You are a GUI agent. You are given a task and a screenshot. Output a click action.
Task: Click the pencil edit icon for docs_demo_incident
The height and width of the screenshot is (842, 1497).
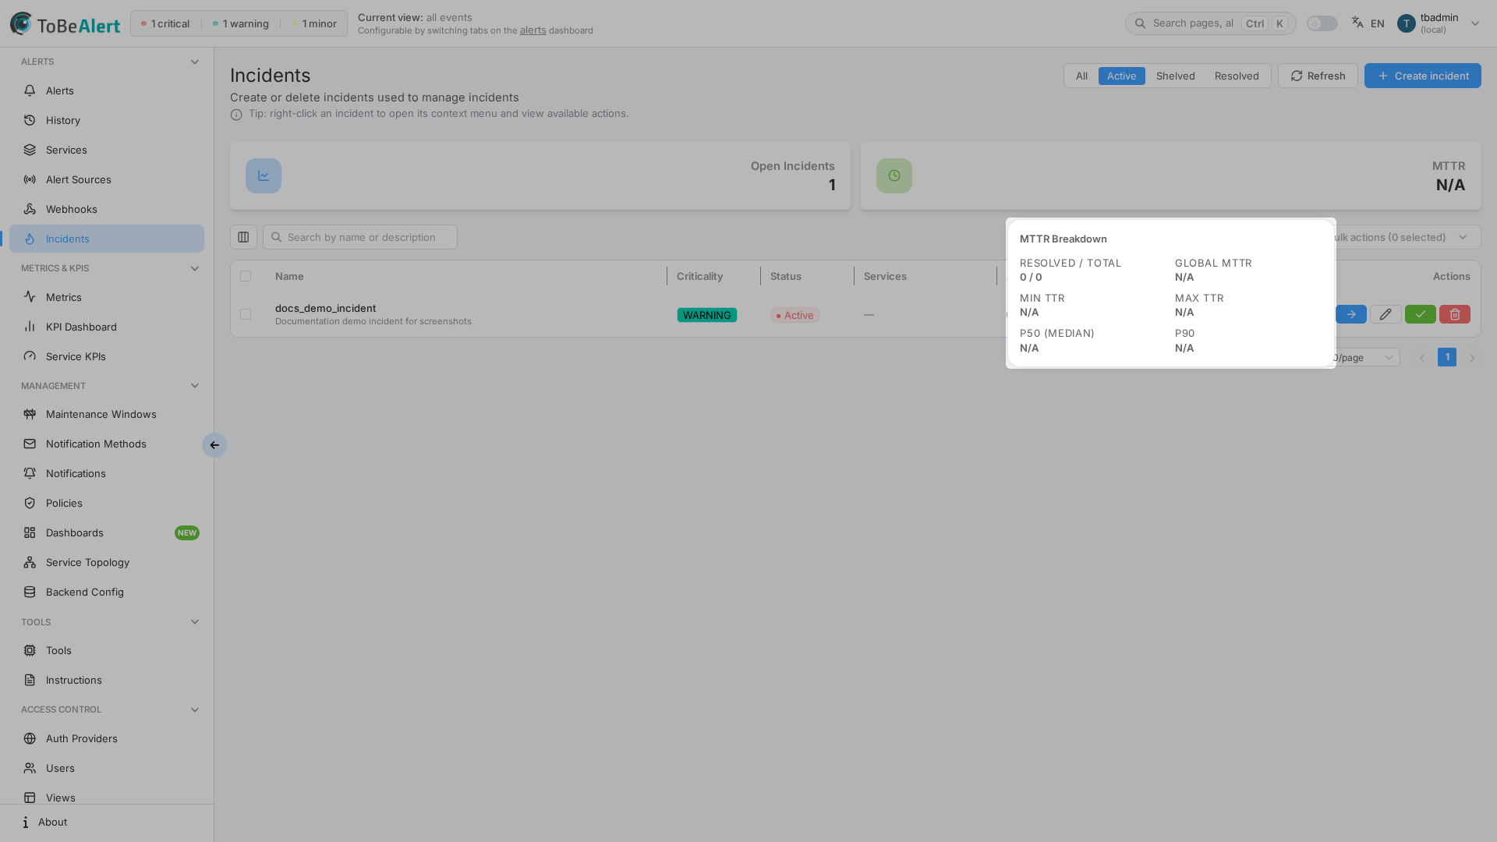point(1386,314)
